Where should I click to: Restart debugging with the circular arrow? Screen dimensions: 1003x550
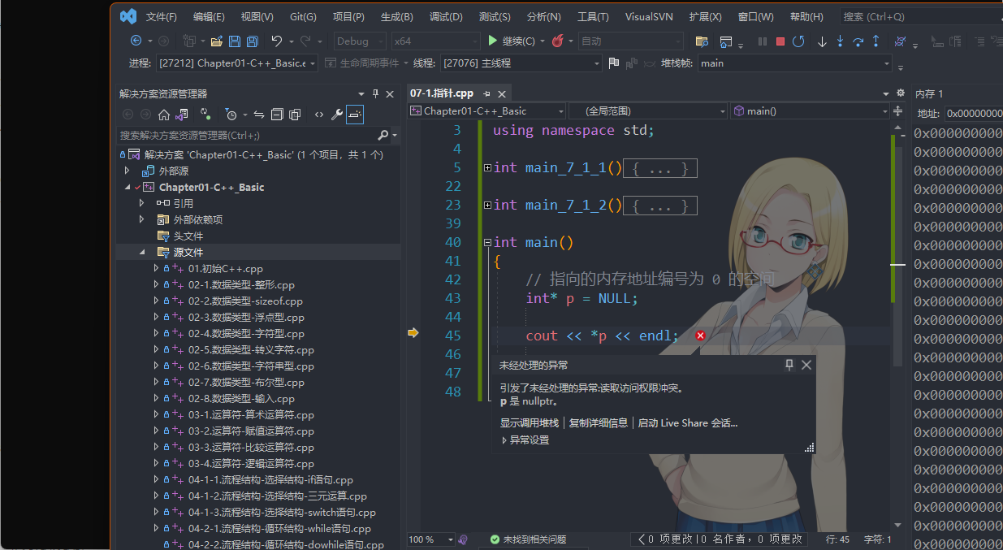[x=798, y=41]
